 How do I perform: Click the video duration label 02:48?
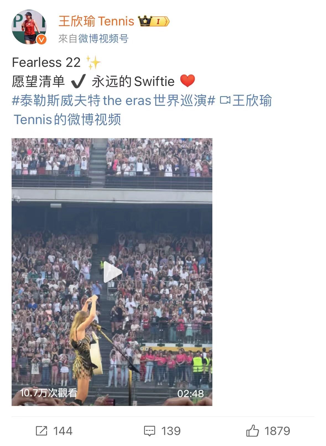(x=191, y=393)
